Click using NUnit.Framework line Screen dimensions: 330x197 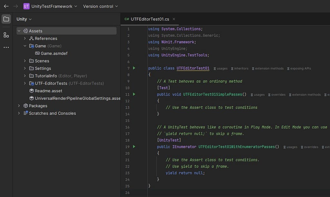[172, 42]
